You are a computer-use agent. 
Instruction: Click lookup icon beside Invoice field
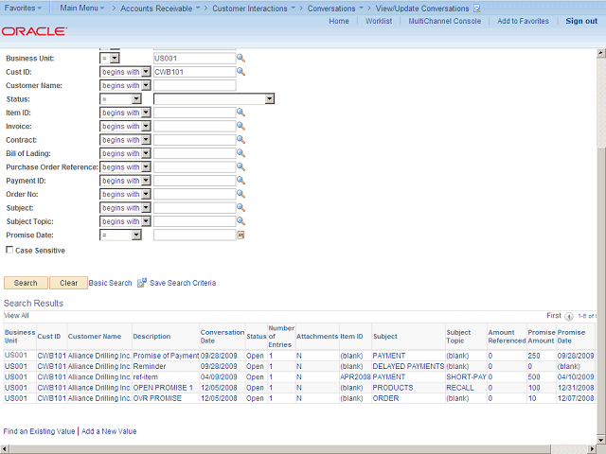(241, 126)
